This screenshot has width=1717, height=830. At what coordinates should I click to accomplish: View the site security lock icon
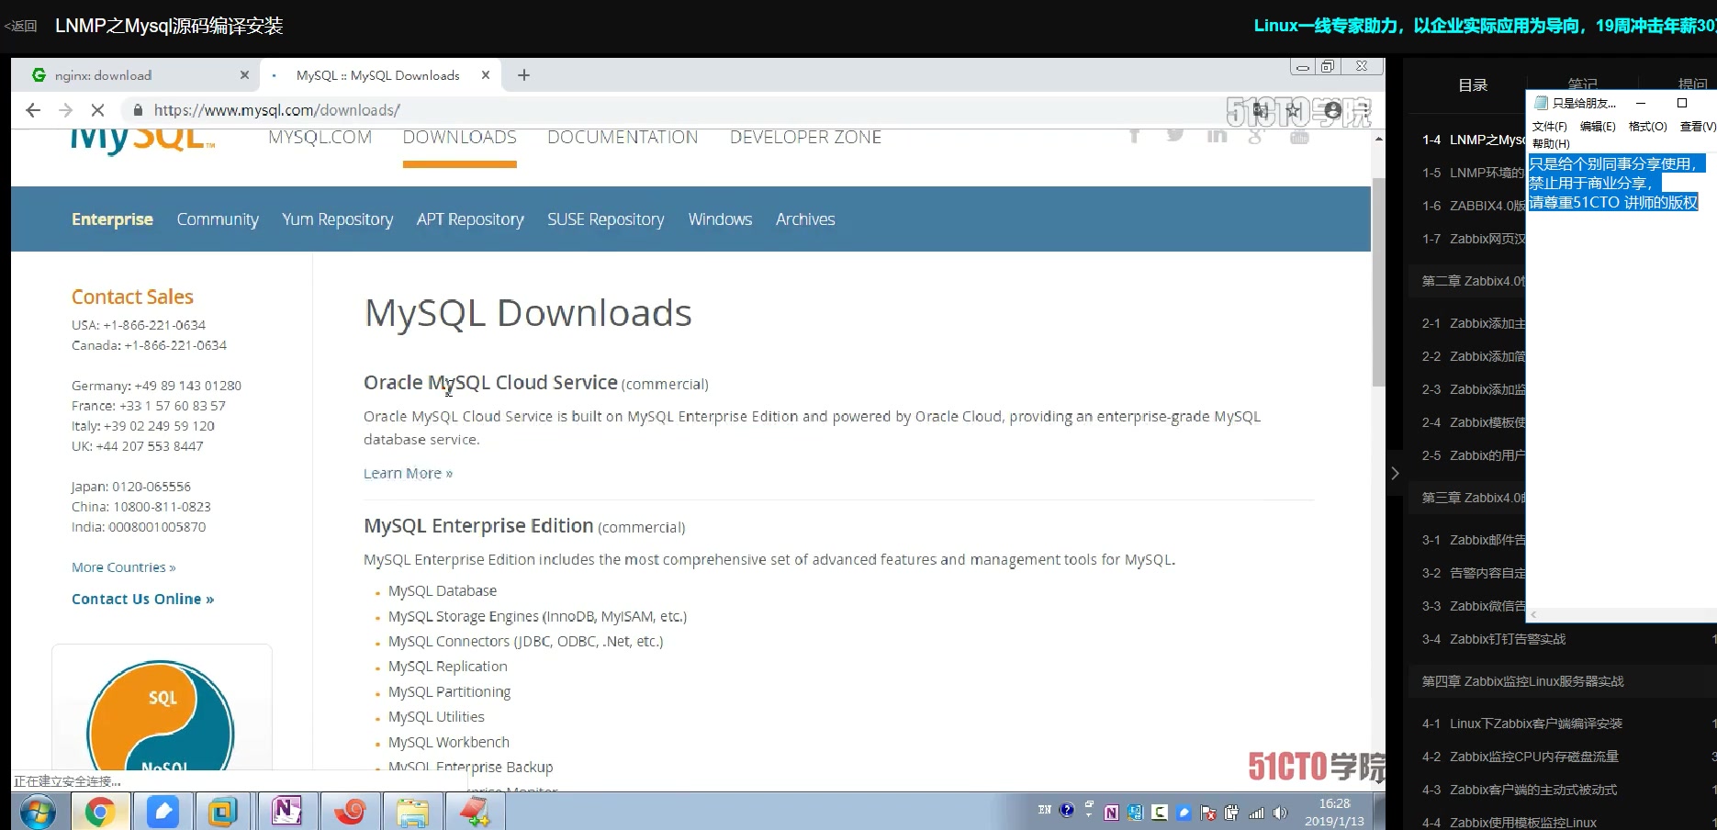[138, 110]
